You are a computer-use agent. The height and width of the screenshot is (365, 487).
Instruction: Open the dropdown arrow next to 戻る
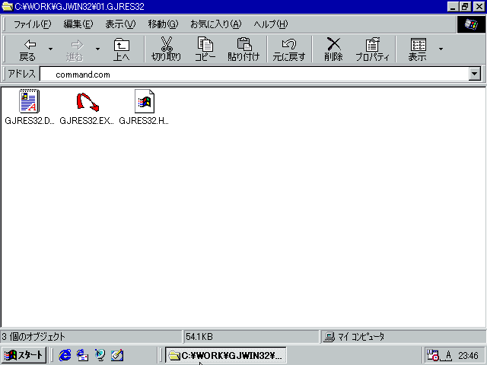tap(51, 49)
